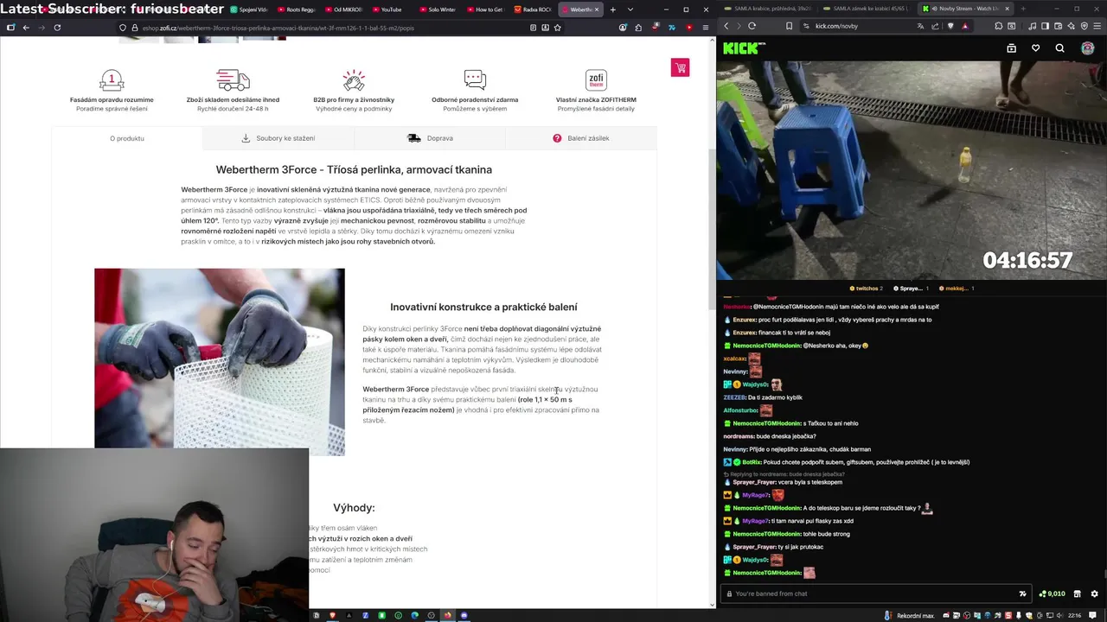Click the Brave shields lion icon
The image size is (1107, 622).
(950, 26)
